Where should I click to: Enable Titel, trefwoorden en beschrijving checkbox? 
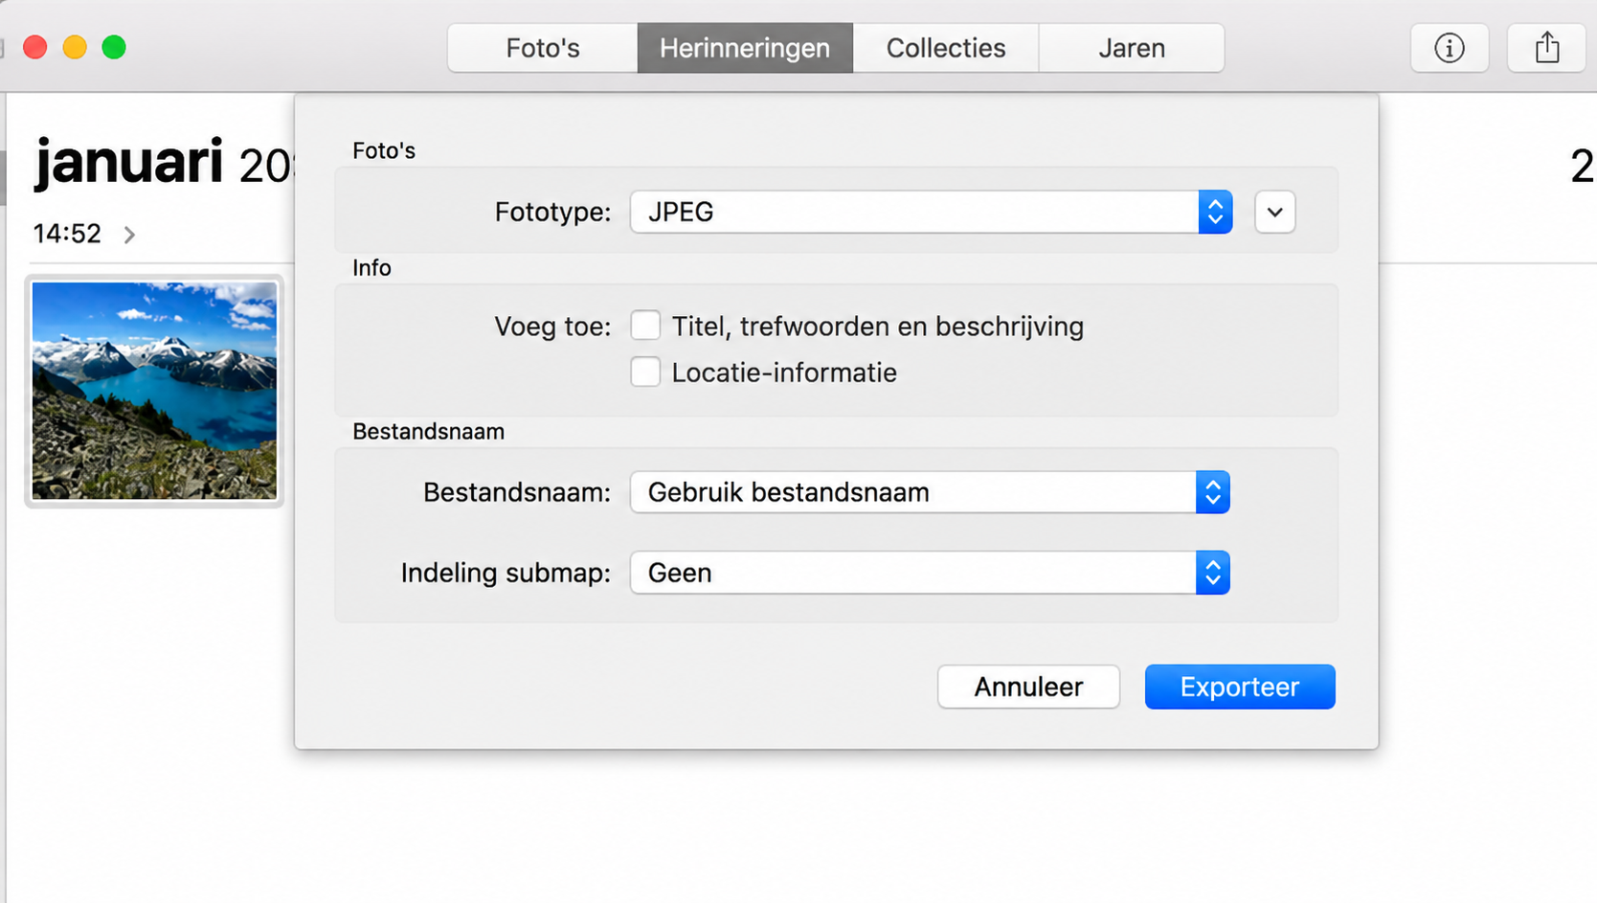point(645,326)
